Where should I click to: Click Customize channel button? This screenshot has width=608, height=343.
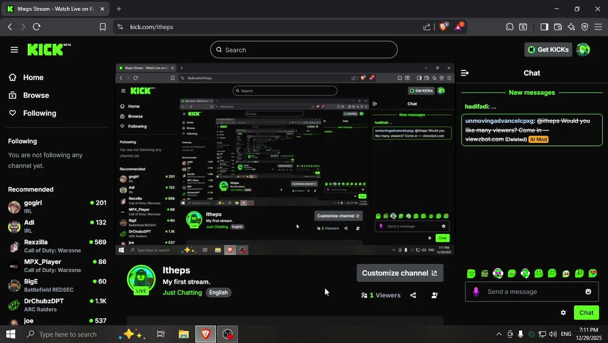pos(400,273)
